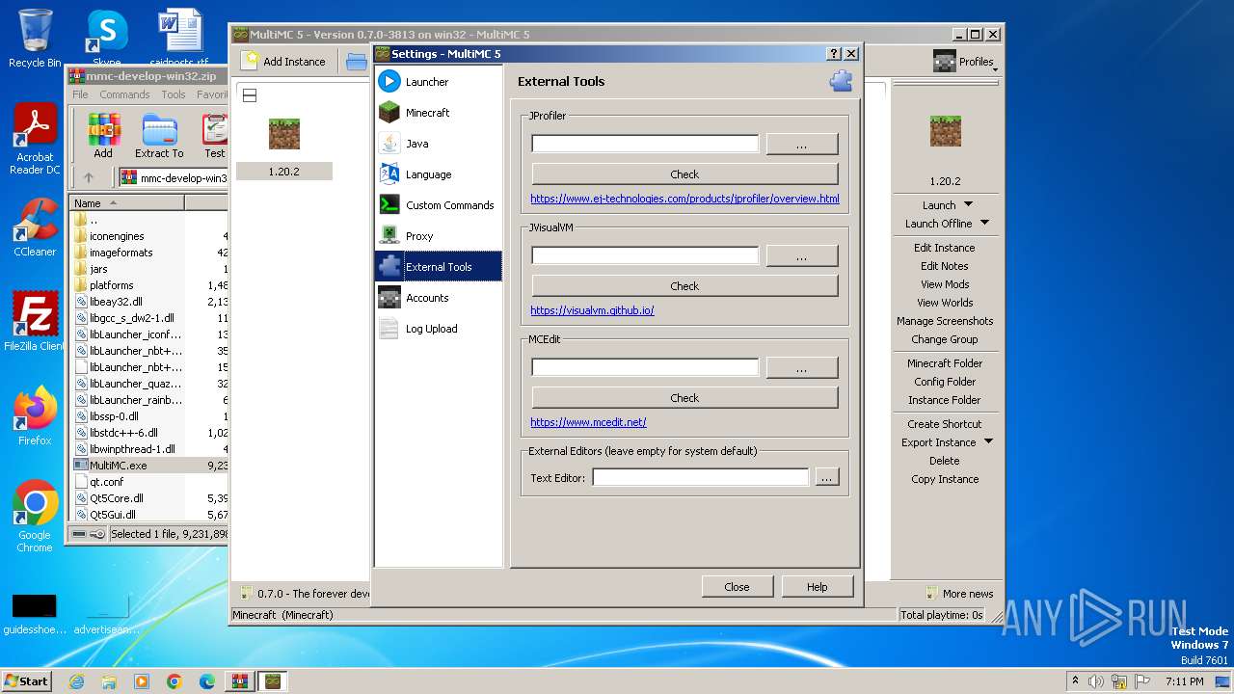Click Launch Offline in MultiMC side panel
Screen dimensions: 1234x694
tap(938, 223)
